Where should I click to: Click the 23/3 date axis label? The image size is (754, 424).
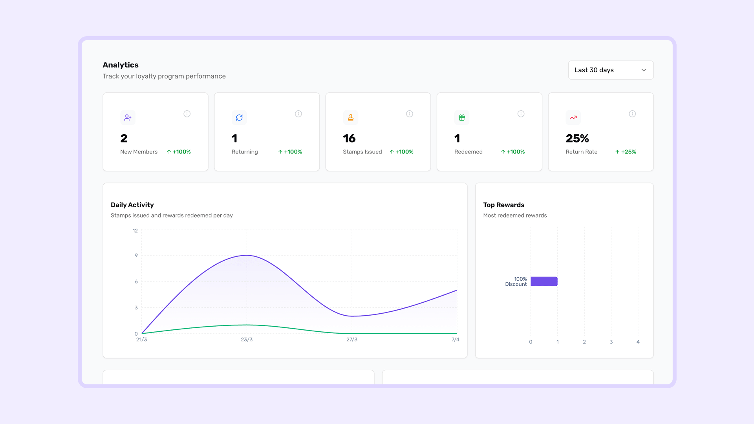(x=247, y=340)
